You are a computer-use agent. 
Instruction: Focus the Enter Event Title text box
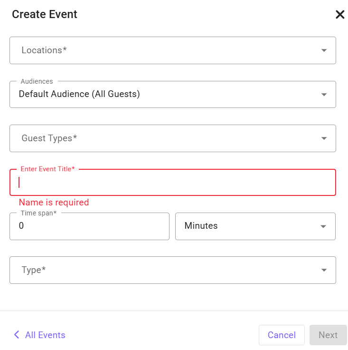coord(173,182)
